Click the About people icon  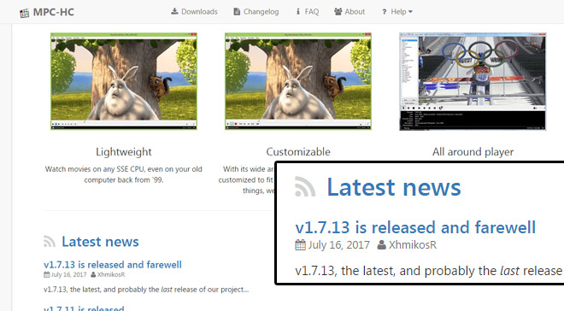pos(338,11)
